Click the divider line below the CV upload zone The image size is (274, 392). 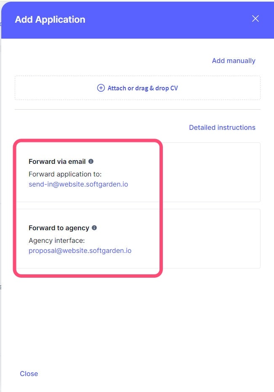(x=137, y=109)
